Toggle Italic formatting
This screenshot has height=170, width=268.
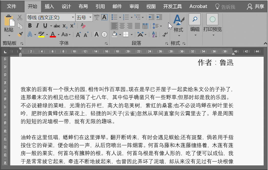[37, 26]
